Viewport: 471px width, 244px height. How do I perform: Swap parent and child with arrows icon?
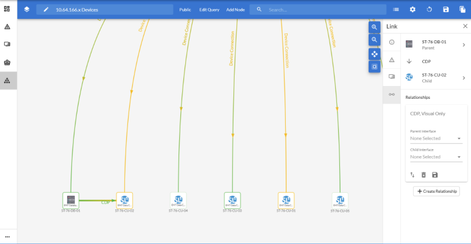pyautogui.click(x=412, y=175)
